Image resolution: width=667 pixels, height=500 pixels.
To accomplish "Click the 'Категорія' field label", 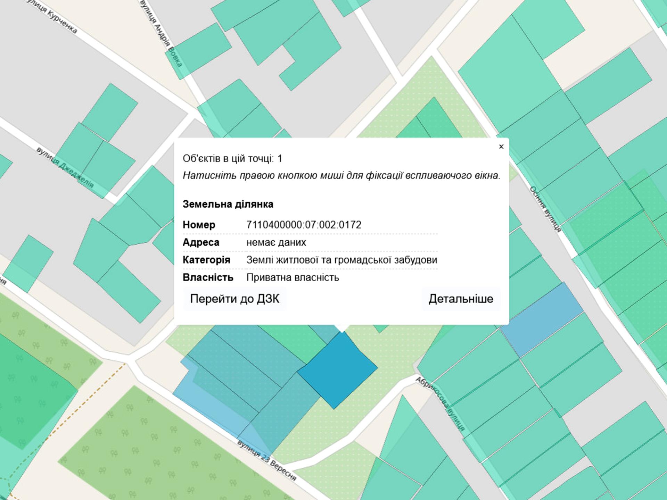I will [206, 260].
